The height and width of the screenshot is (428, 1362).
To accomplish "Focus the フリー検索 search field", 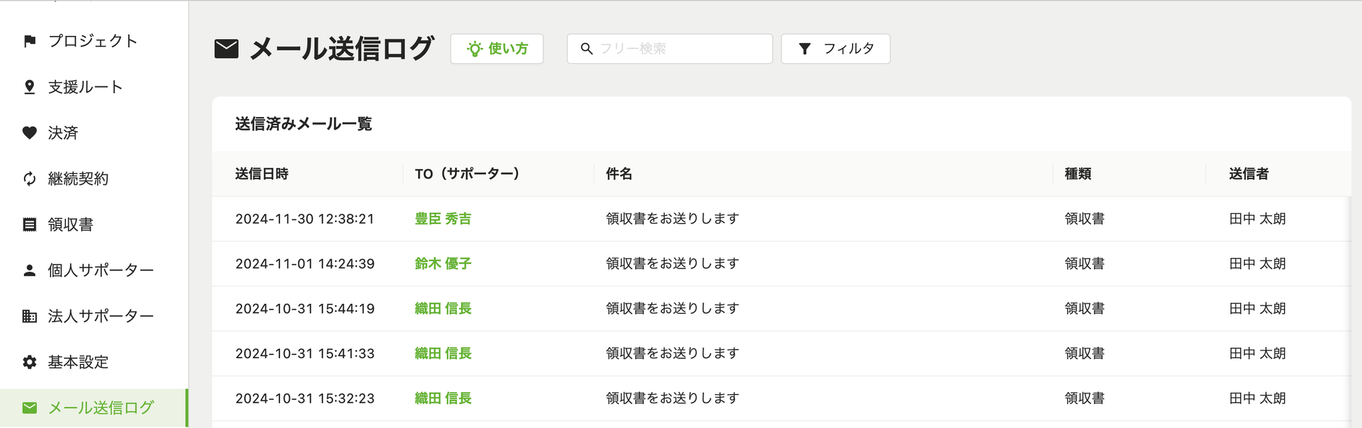I will click(x=670, y=49).
